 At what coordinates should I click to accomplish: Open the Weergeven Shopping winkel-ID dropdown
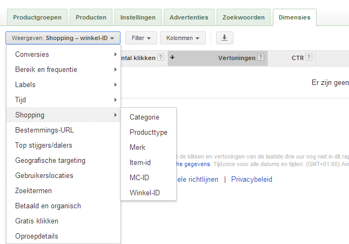click(63, 38)
